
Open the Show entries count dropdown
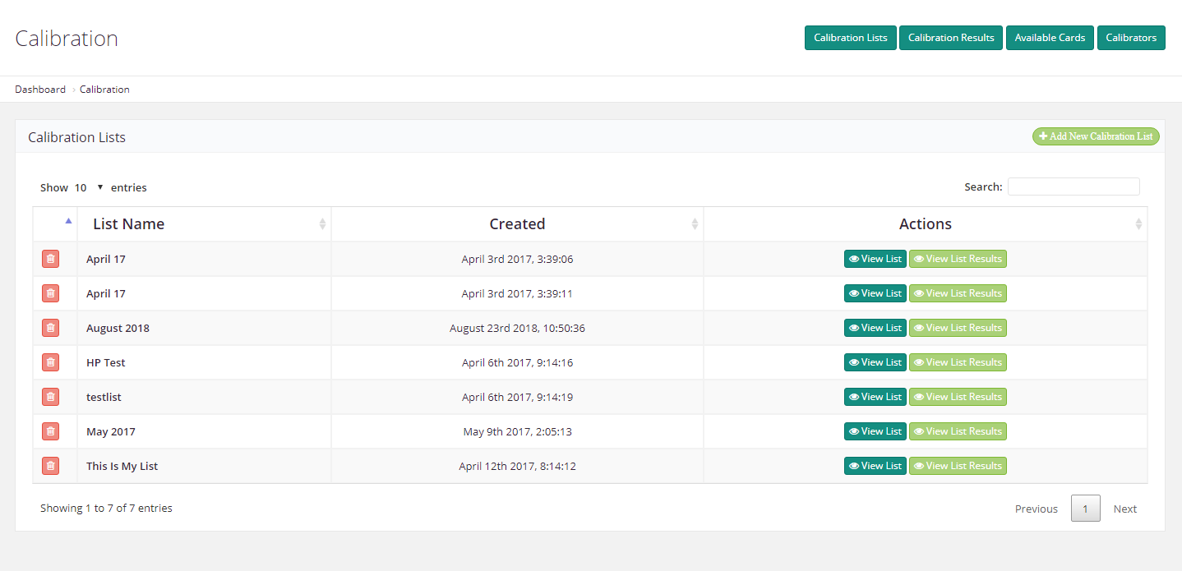(89, 187)
